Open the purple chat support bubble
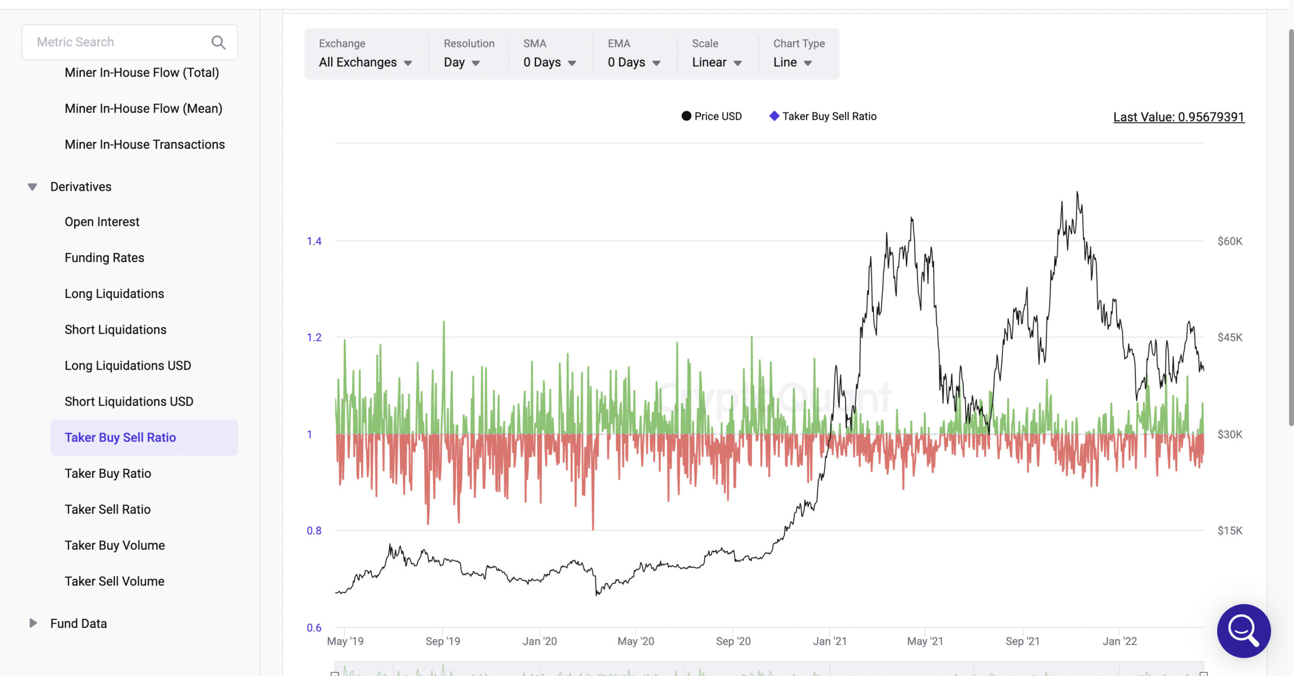 (x=1243, y=630)
